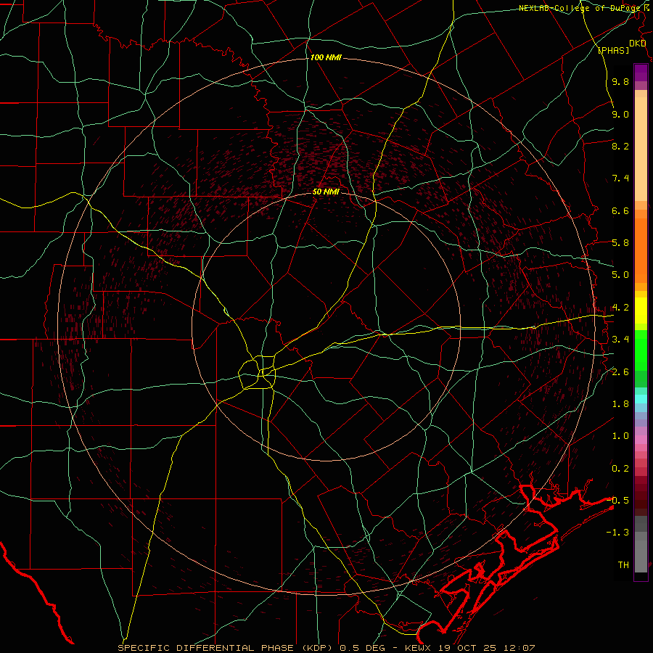Click the 5.0 value on the color scale
This screenshot has height=653, width=653.
(620, 275)
